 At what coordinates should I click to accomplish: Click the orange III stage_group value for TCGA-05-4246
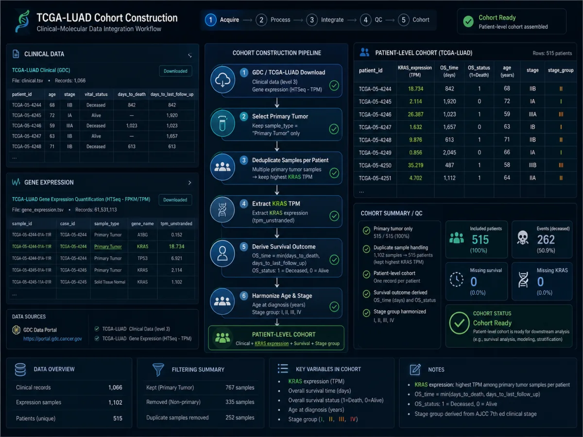[561, 115]
